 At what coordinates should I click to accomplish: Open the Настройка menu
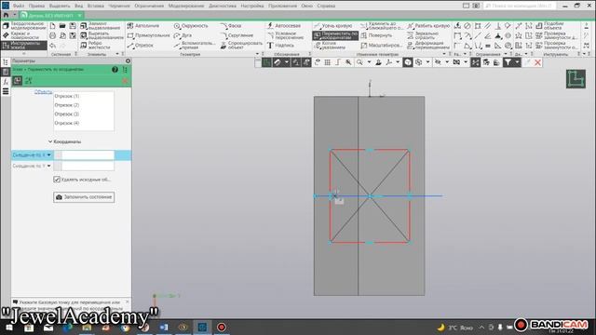click(252, 6)
